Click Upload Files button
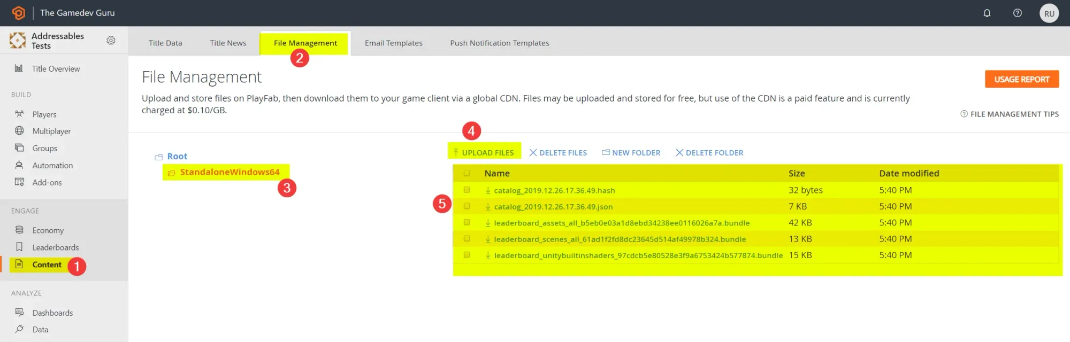This screenshot has width=1070, height=342. pyautogui.click(x=484, y=153)
